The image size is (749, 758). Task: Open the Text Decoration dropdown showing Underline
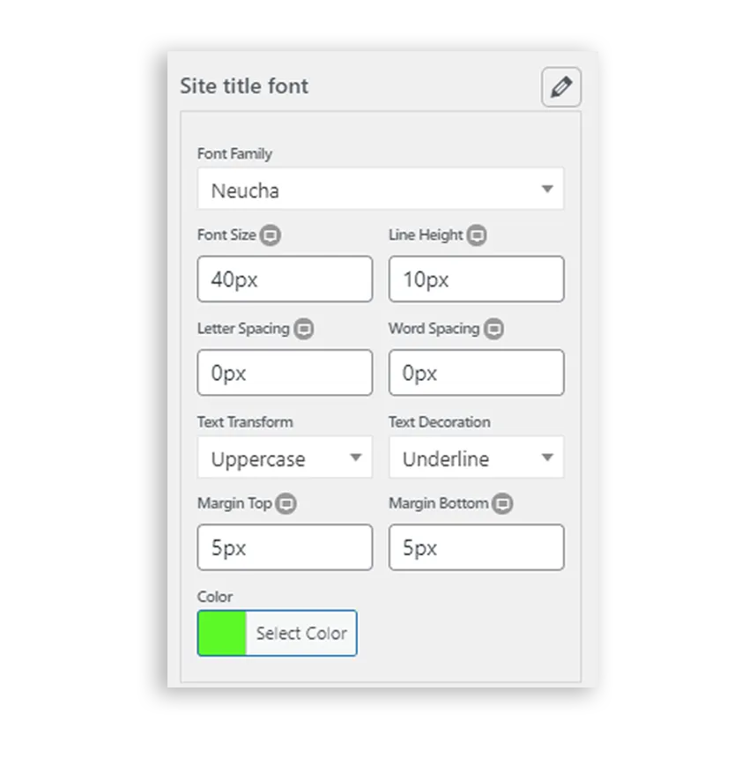(477, 457)
